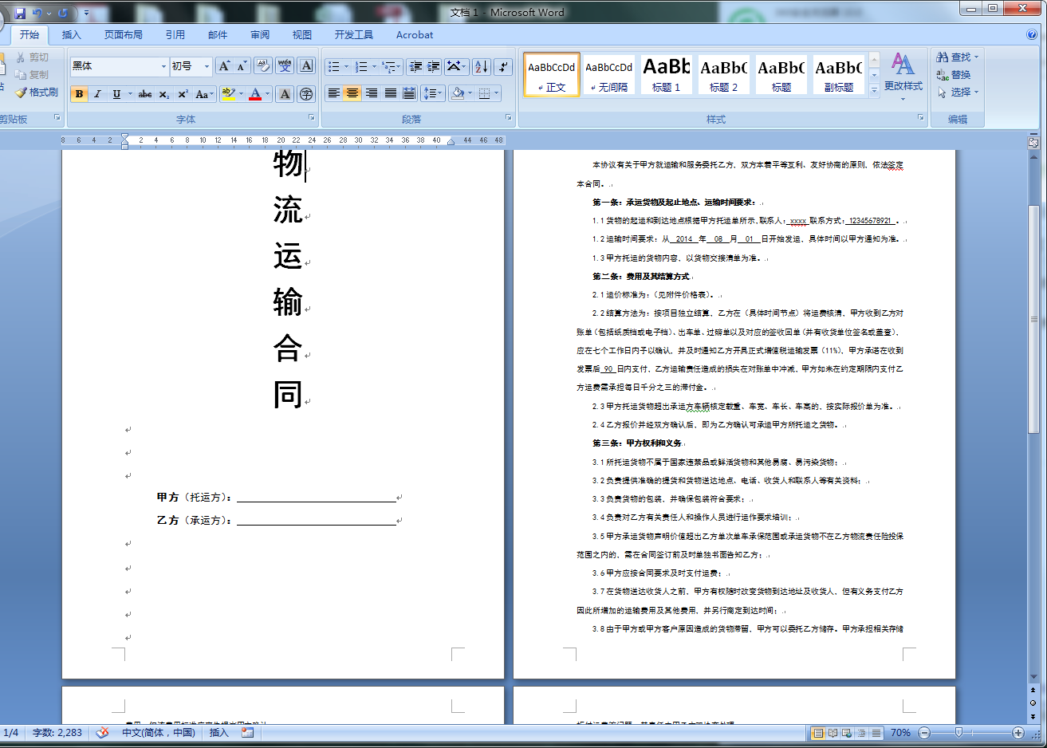Open the 审阅 ribbon tab
Screen dimensions: 1047x748
point(260,35)
